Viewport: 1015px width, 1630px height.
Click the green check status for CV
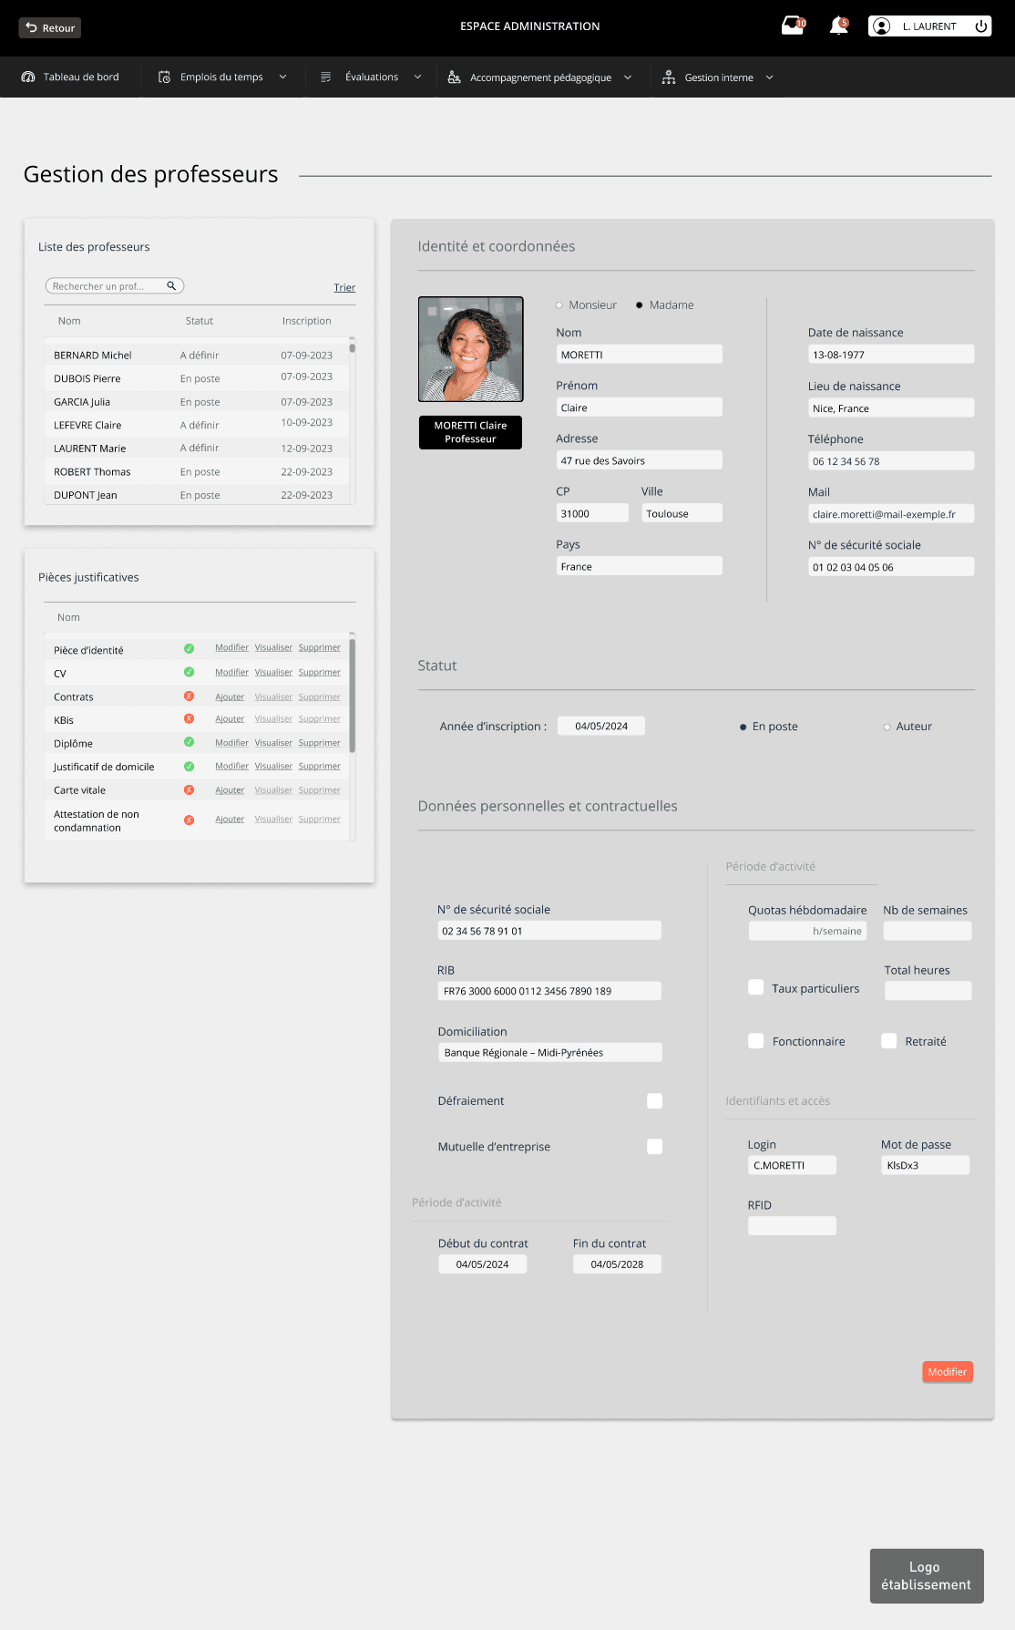pos(190,673)
